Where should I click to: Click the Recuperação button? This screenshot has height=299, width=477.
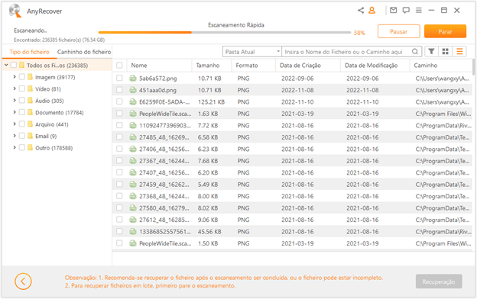coord(439,281)
